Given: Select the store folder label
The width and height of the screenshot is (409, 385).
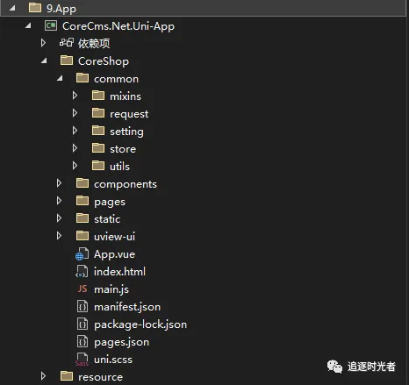Looking at the screenshot, I should click(x=123, y=149).
